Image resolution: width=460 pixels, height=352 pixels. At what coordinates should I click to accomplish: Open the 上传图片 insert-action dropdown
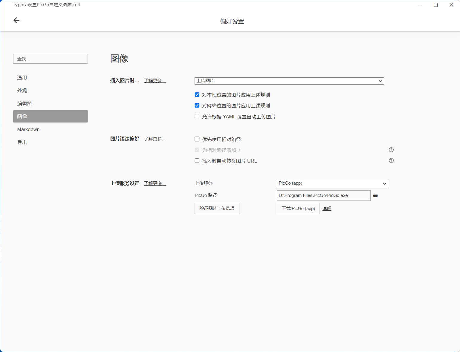[x=289, y=81]
